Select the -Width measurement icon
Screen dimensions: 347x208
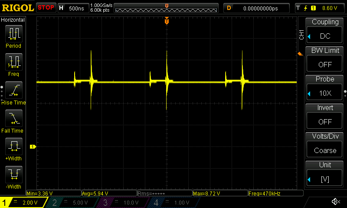tap(14, 174)
